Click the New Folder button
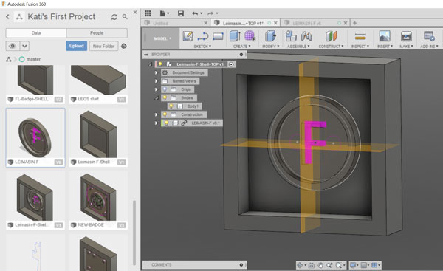443x271 pixels. [x=103, y=46]
